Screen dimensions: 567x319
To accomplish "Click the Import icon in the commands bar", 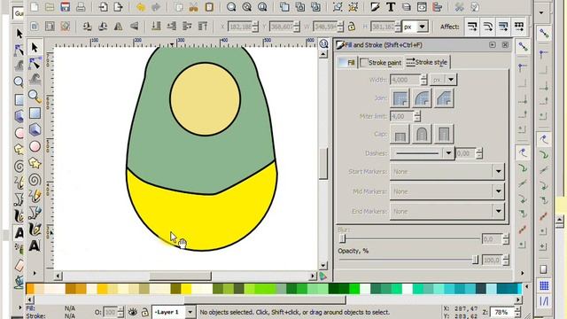I will (103, 7).
